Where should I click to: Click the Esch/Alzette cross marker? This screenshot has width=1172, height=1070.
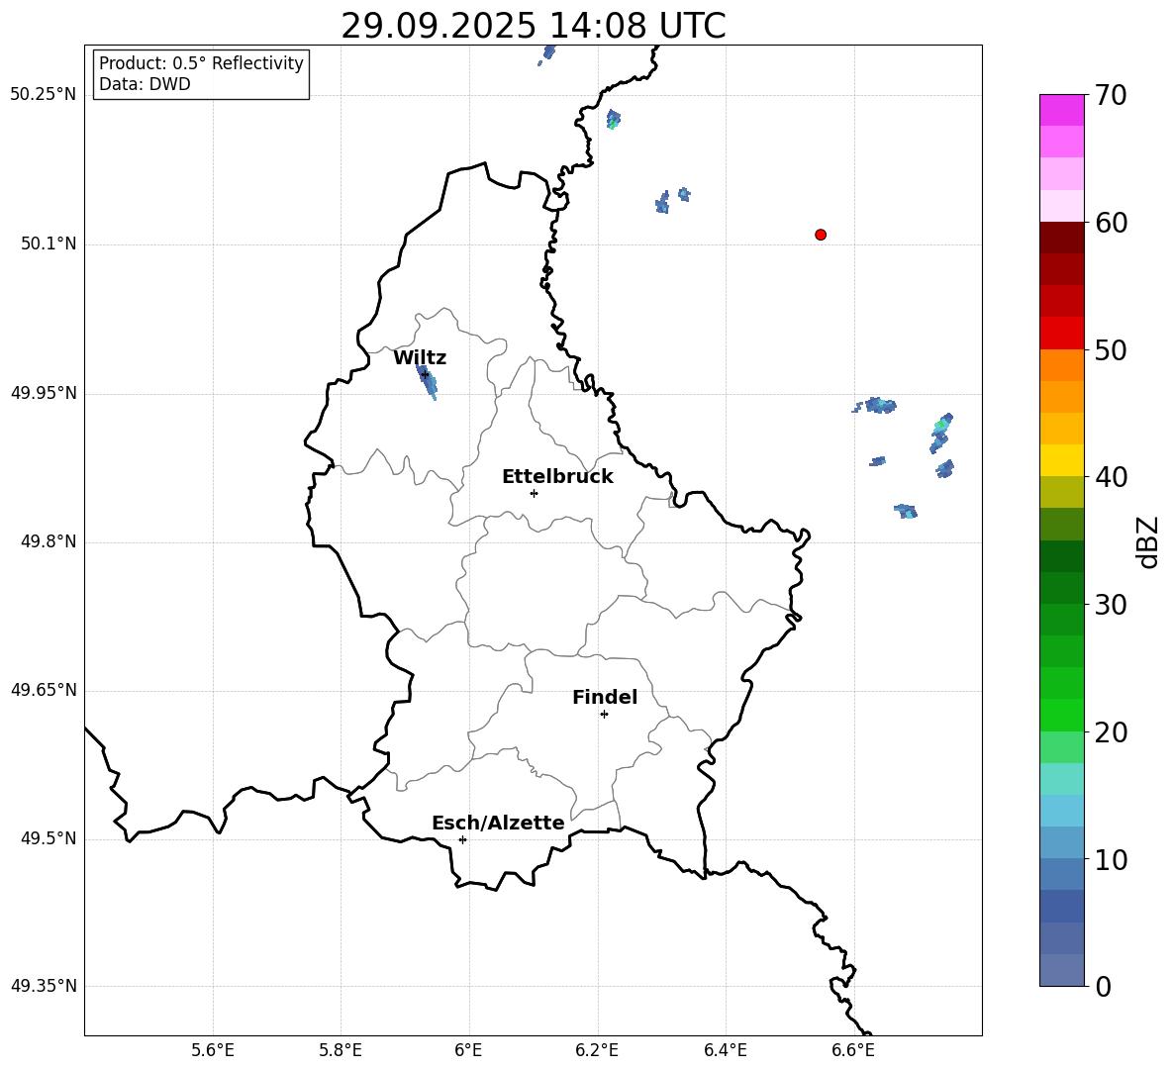point(462,839)
